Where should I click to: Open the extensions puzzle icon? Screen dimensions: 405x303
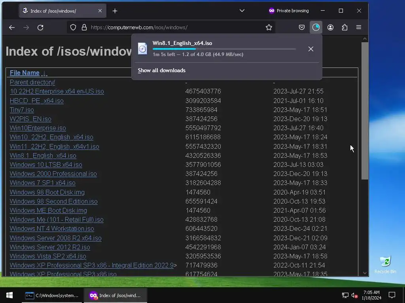pos(344,27)
